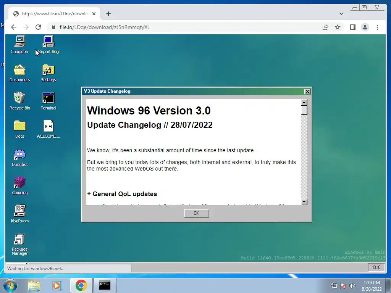Click the Windows system clock 1:10 PM
The height and width of the screenshot is (293, 391).
pyautogui.click(x=372, y=286)
